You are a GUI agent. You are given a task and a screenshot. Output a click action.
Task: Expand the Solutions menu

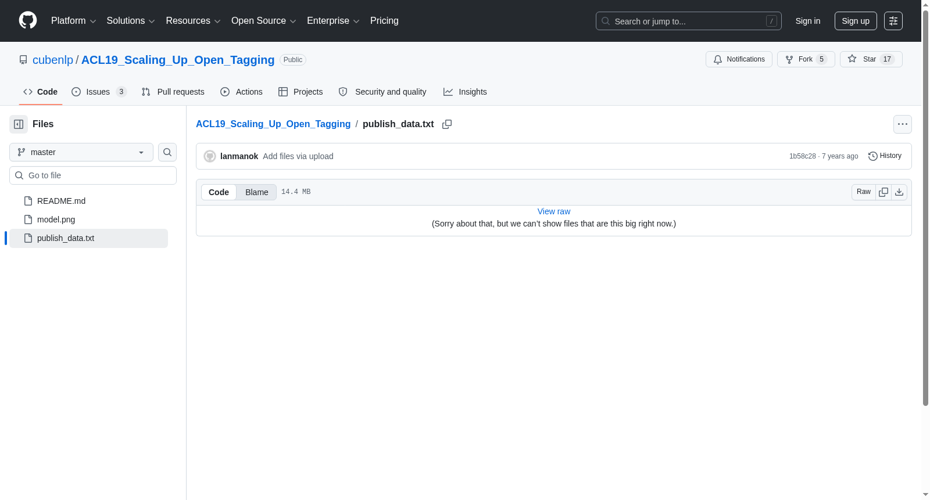tap(131, 21)
